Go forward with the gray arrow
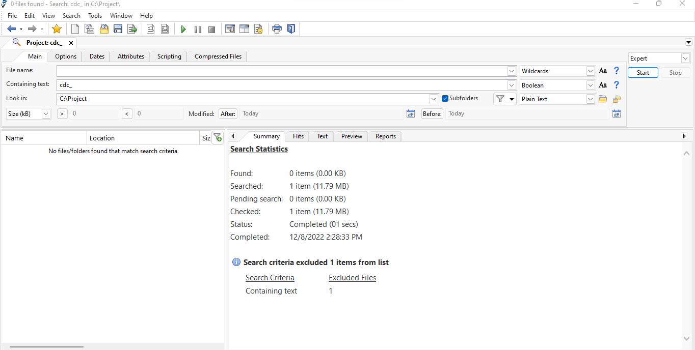The height and width of the screenshot is (350, 695). [x=32, y=29]
